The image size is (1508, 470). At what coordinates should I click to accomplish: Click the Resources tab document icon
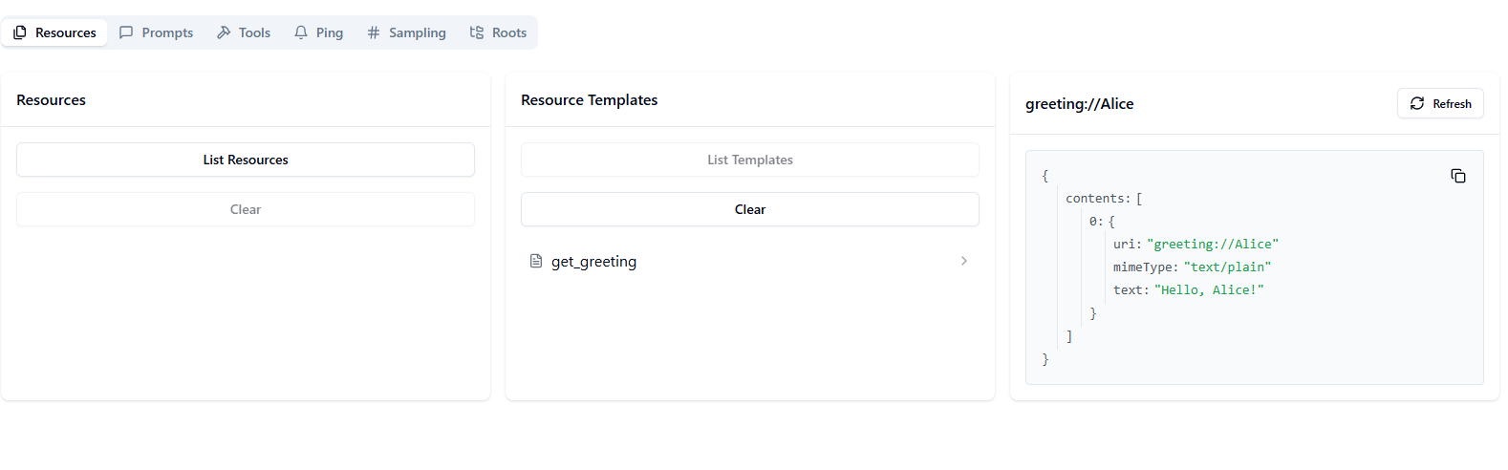pyautogui.click(x=20, y=32)
